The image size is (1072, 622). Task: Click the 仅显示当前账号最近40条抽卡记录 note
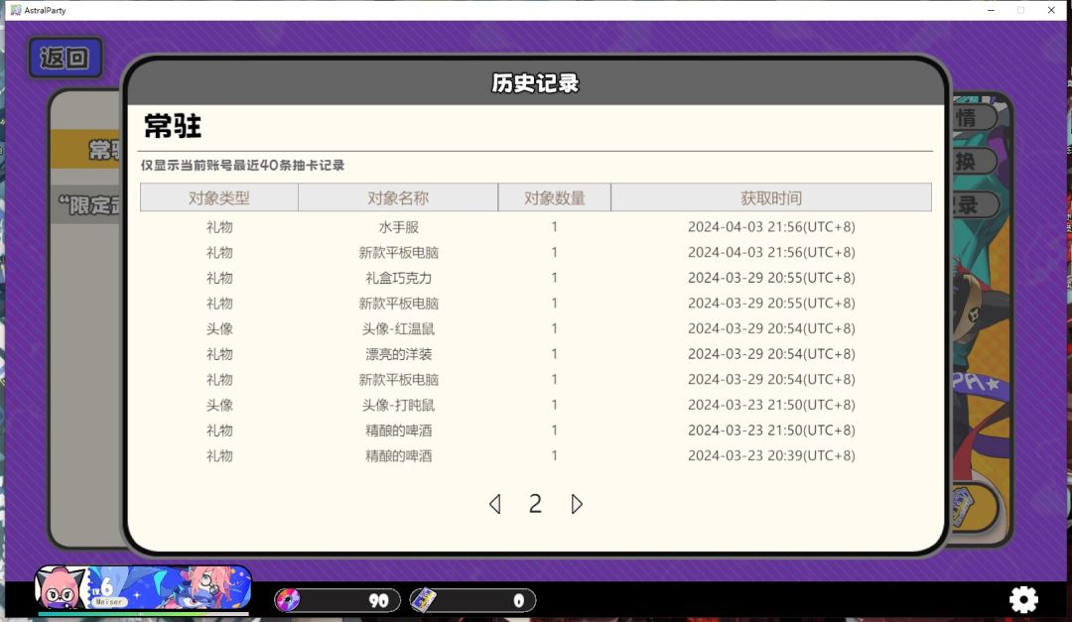243,166
